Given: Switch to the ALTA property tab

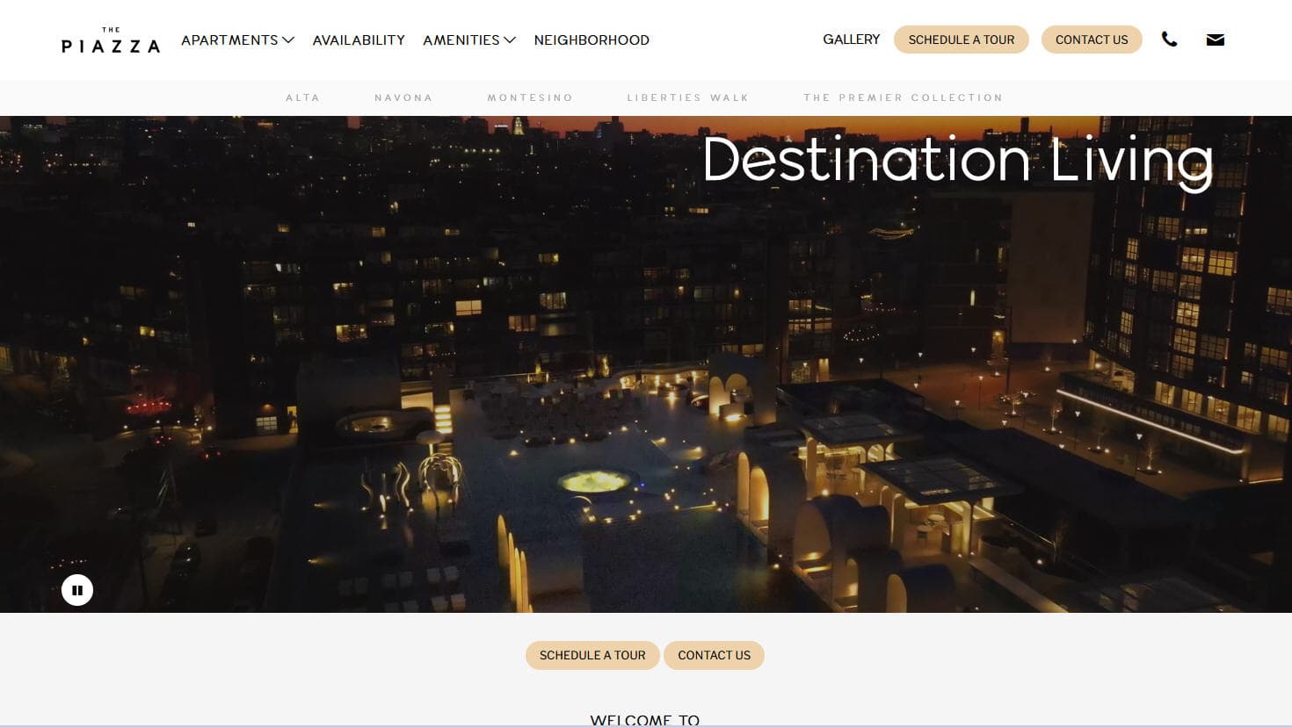Looking at the screenshot, I should [302, 97].
